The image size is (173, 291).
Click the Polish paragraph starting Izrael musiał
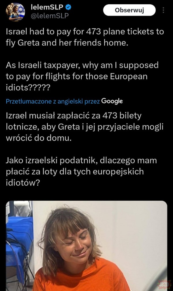click(x=84, y=127)
